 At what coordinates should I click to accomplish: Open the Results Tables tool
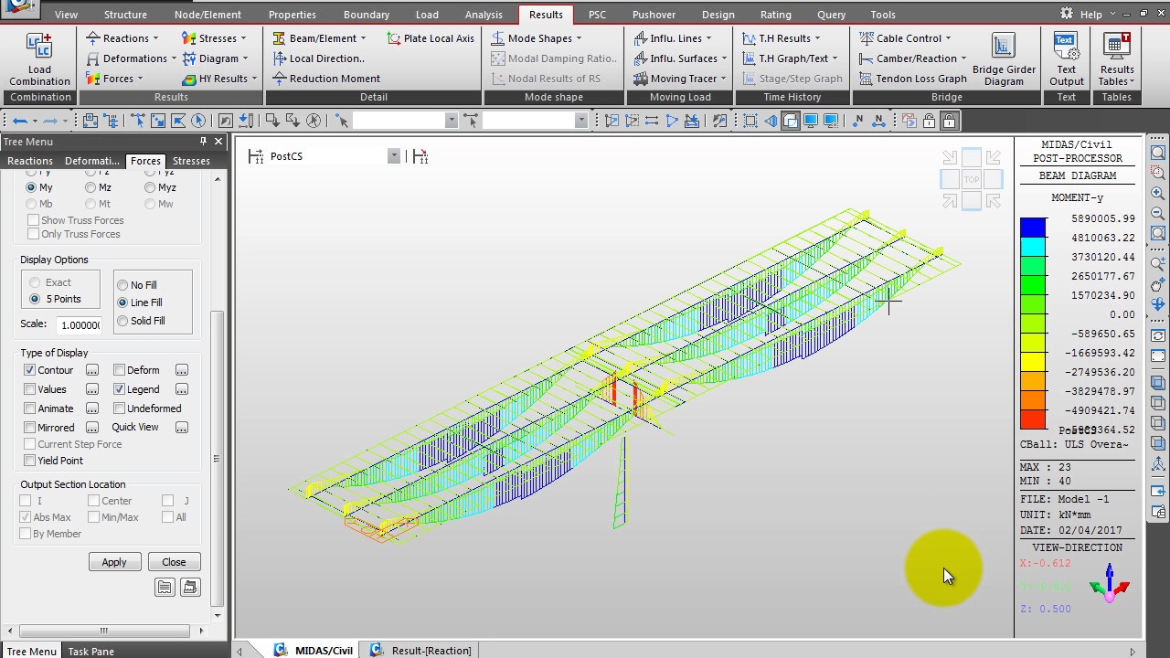click(1116, 59)
